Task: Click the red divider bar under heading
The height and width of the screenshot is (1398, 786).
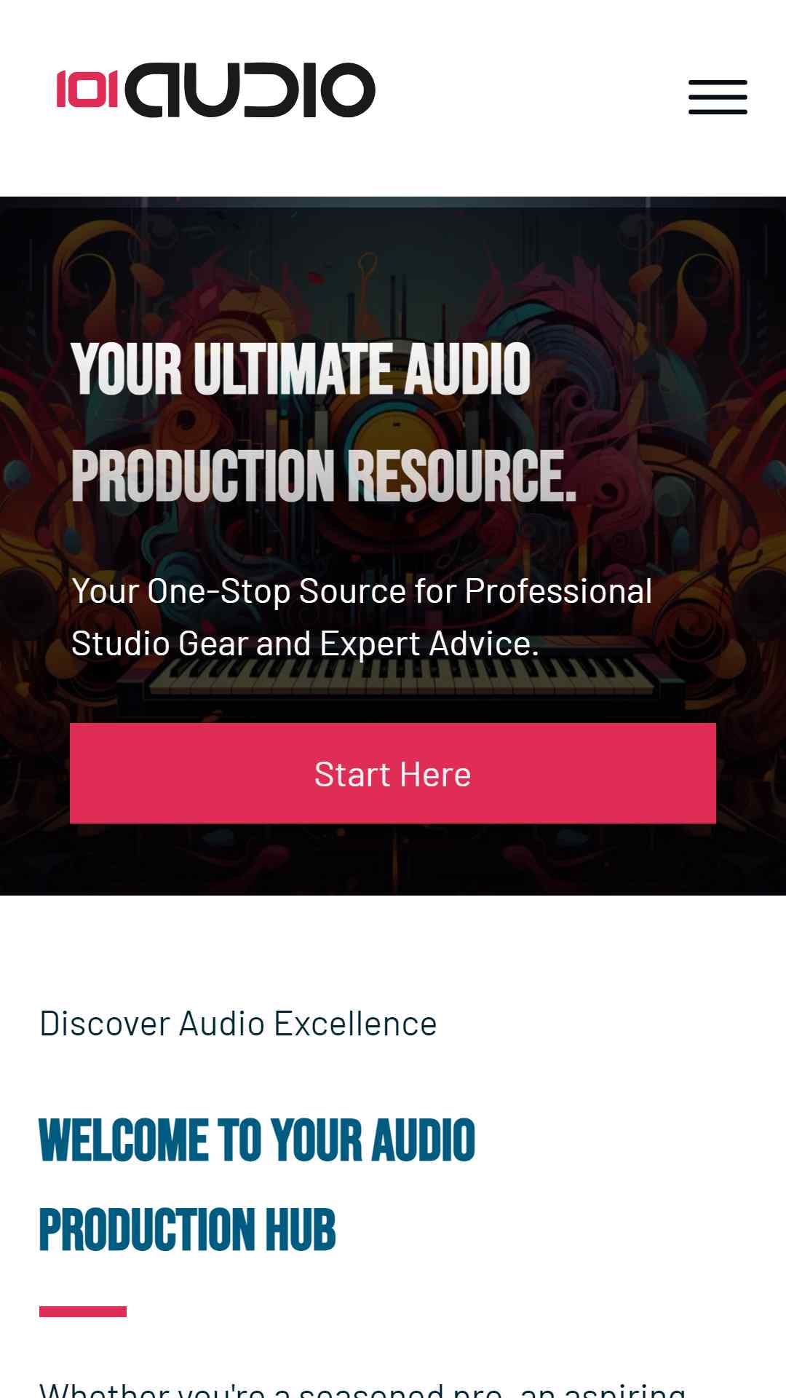Action: click(83, 1311)
